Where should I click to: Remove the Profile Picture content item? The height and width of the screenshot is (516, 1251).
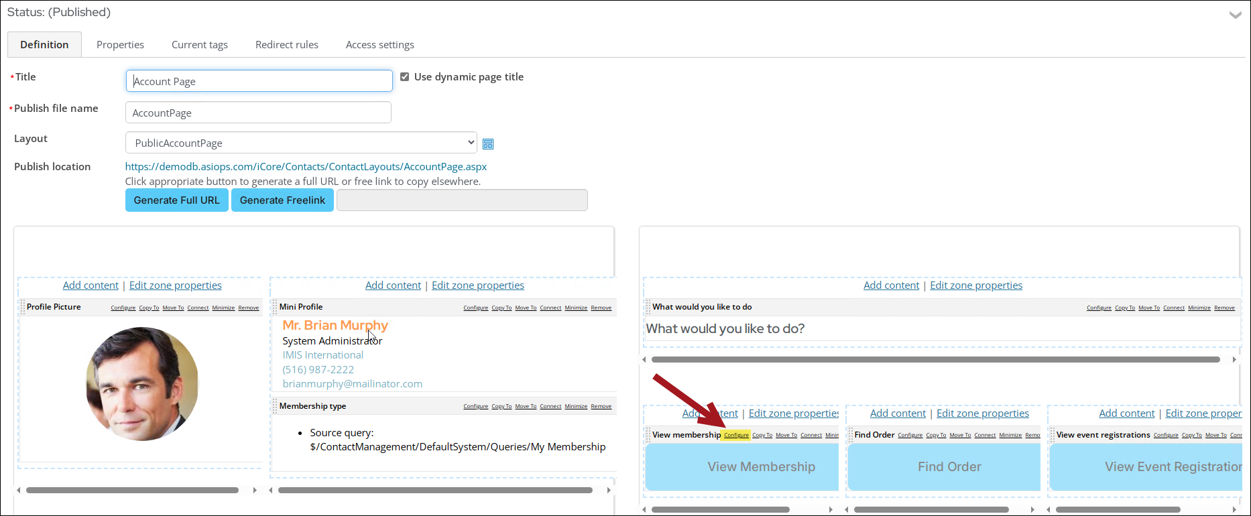249,308
